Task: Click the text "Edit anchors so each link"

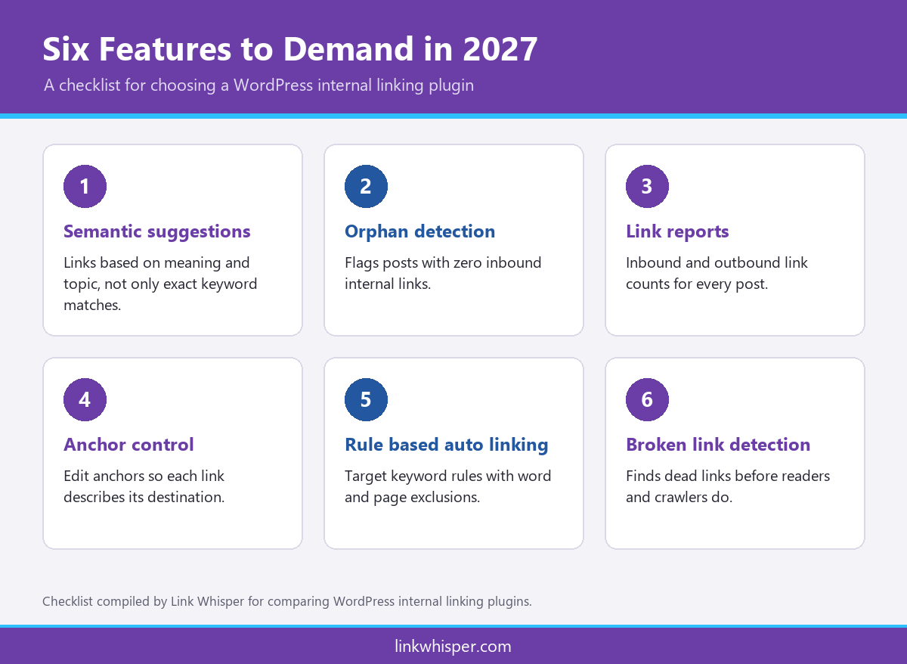Action: coord(144,476)
